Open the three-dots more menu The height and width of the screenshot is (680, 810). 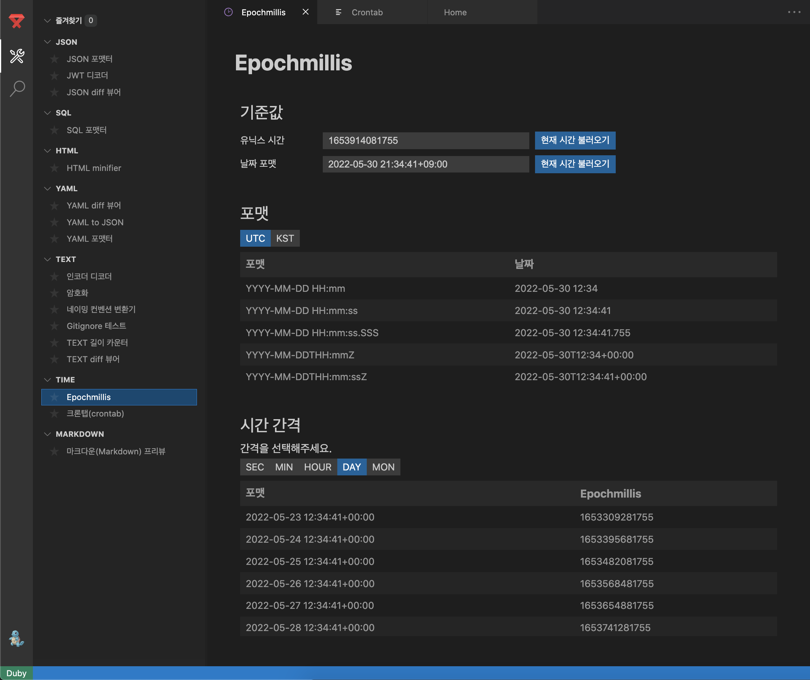pyautogui.click(x=794, y=12)
